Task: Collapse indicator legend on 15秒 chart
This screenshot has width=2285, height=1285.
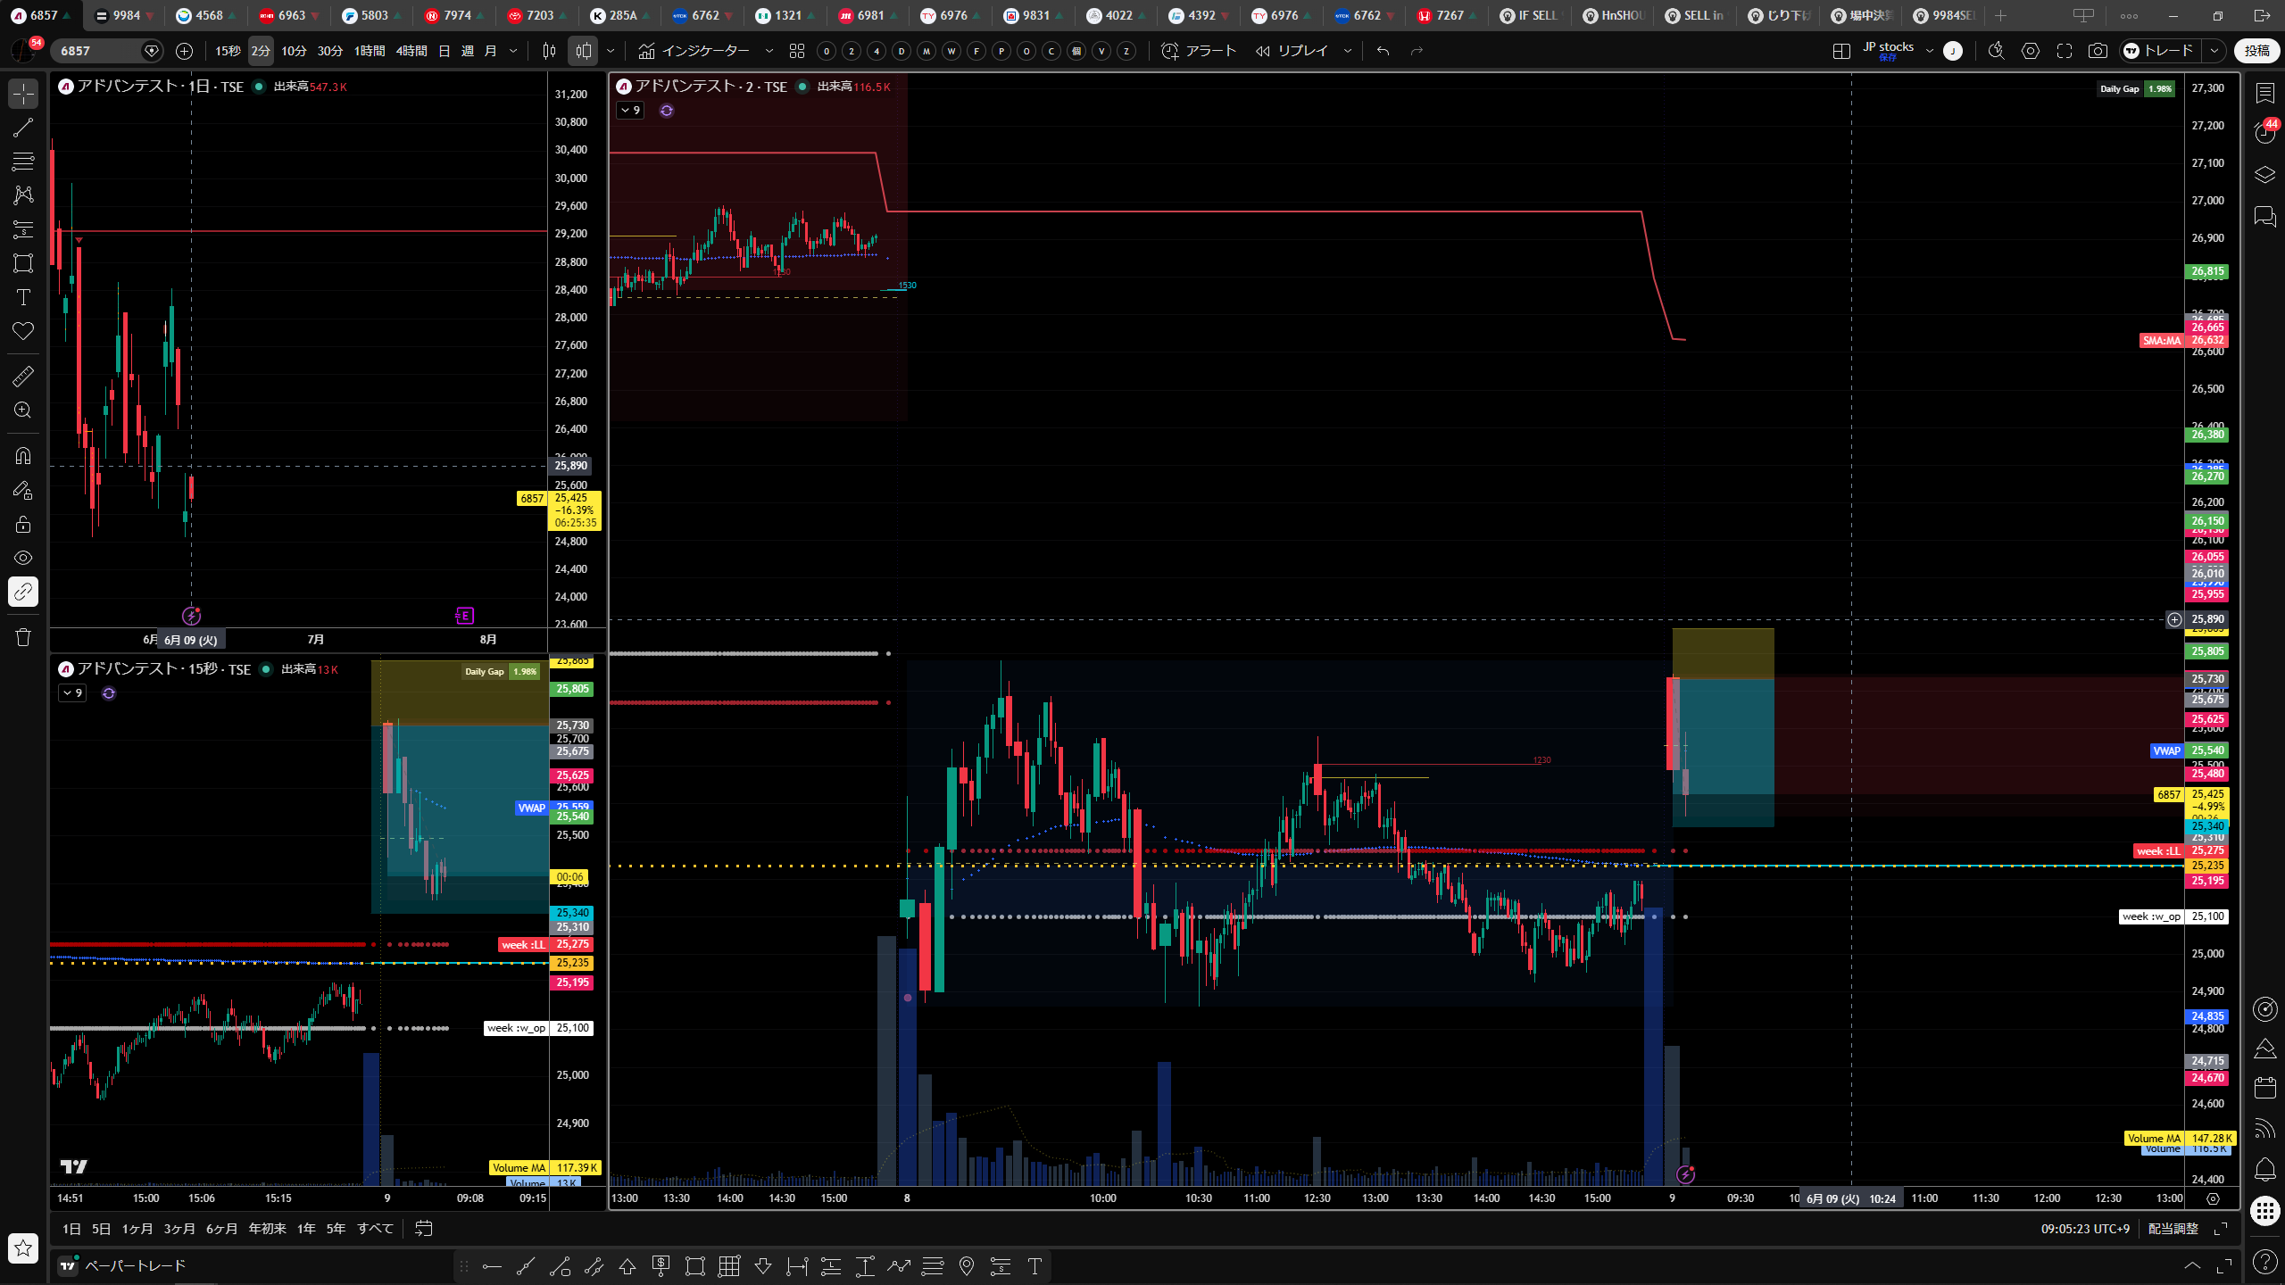Action: pos(72,693)
